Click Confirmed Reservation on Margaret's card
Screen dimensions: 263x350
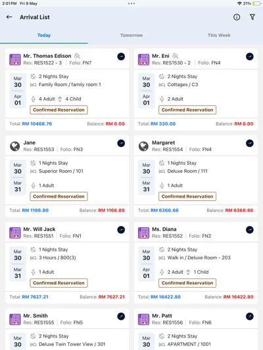pyautogui.click(x=187, y=196)
